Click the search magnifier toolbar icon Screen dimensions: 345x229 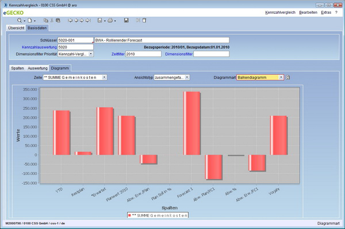pyautogui.click(x=20, y=20)
